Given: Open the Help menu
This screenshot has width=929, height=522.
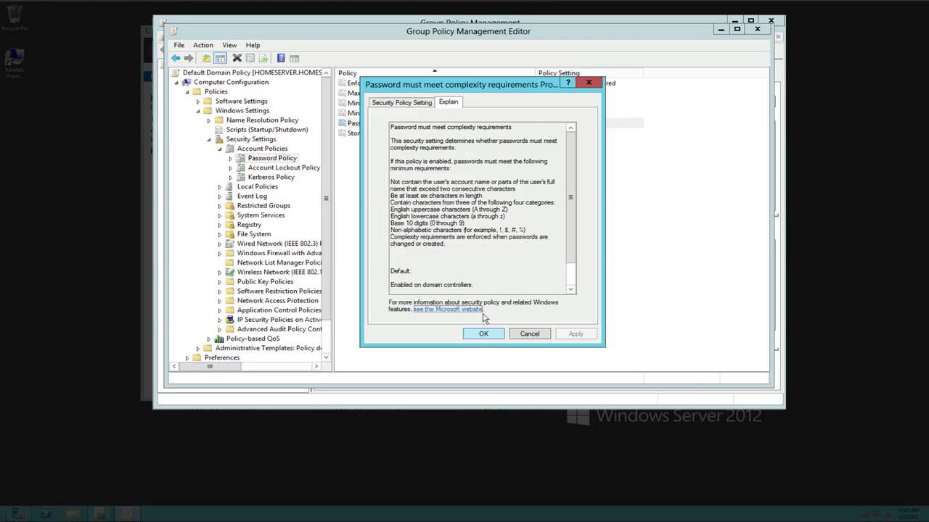Looking at the screenshot, I should (x=253, y=45).
